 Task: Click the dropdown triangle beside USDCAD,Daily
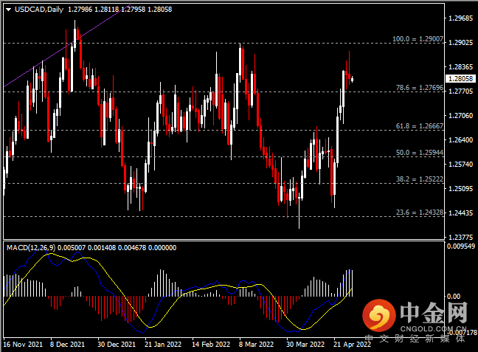[9, 10]
